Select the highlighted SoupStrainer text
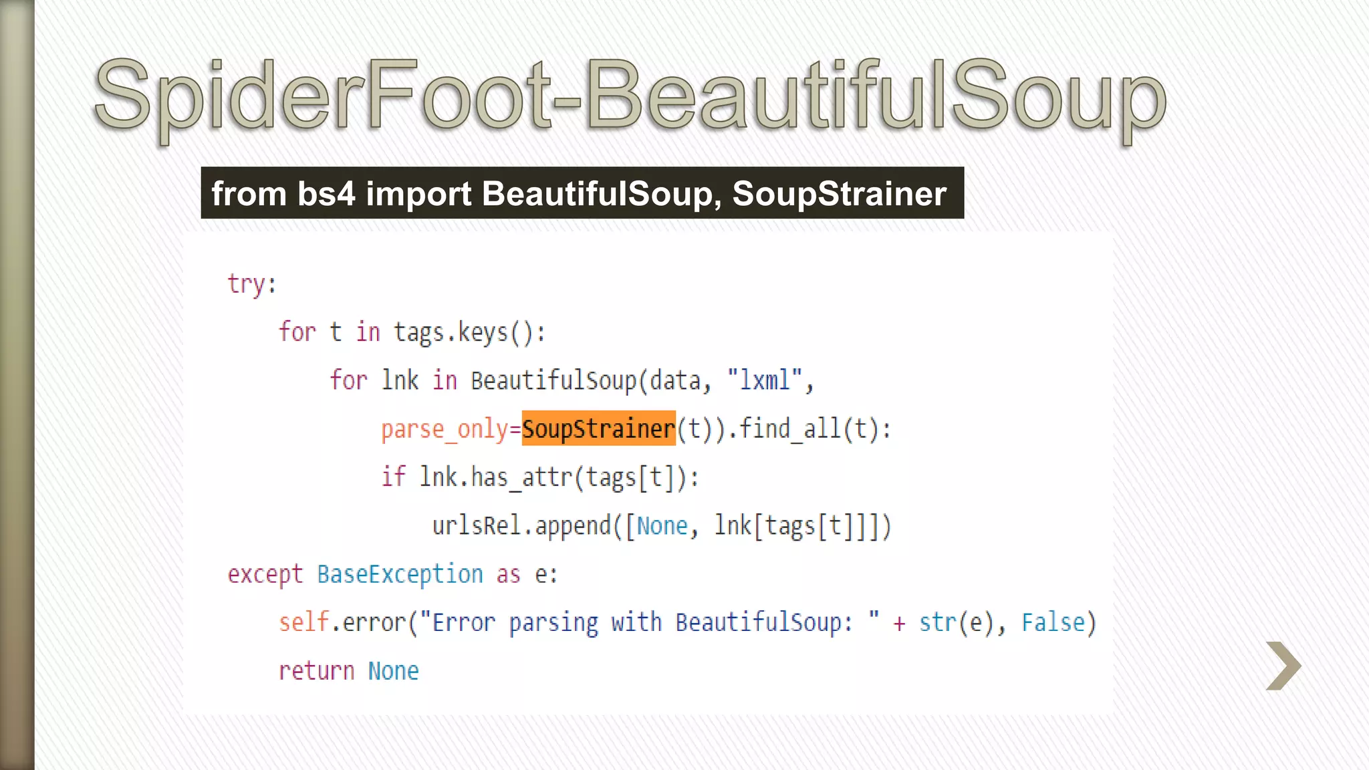The image size is (1369, 770). click(x=598, y=429)
